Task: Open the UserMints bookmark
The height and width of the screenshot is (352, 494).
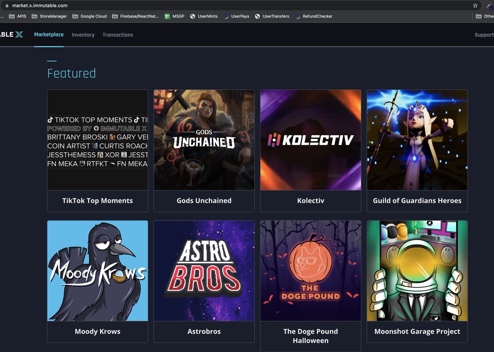Action: click(x=204, y=16)
